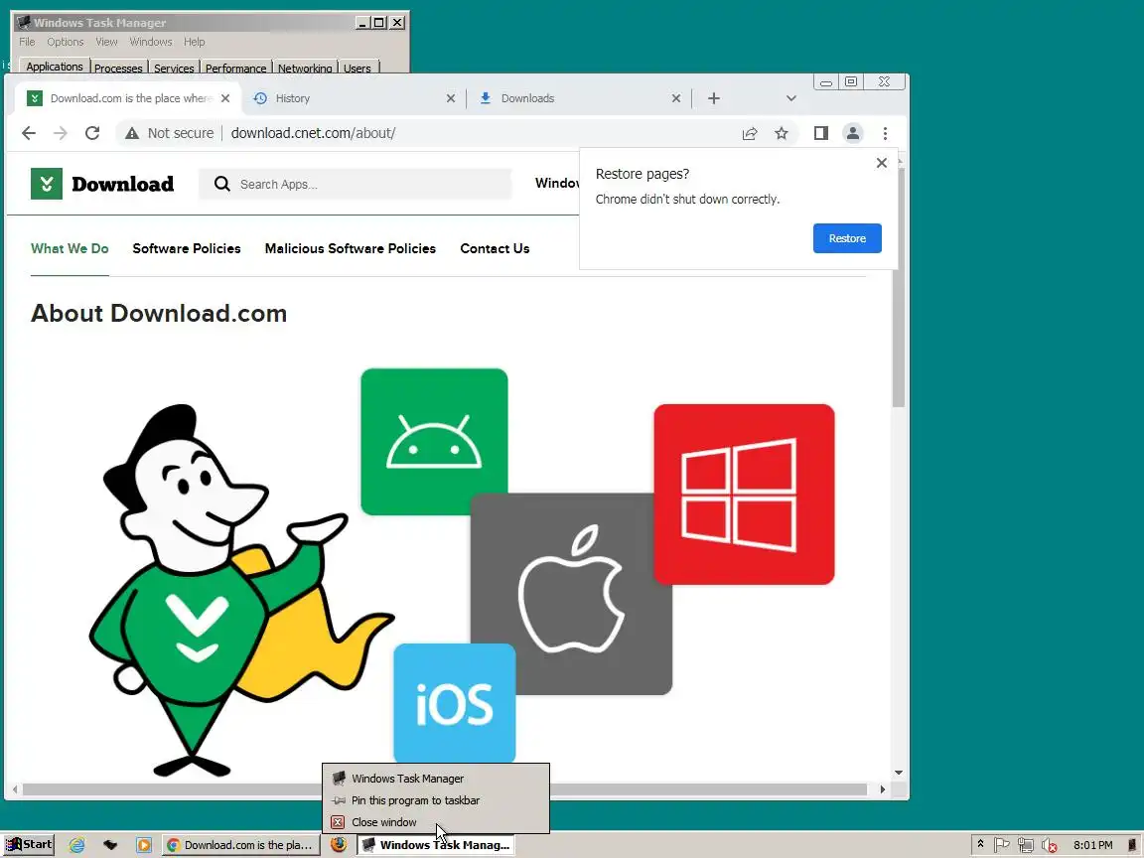Go back using Chrome's back arrow
This screenshot has height=858, width=1144.
click(29, 133)
